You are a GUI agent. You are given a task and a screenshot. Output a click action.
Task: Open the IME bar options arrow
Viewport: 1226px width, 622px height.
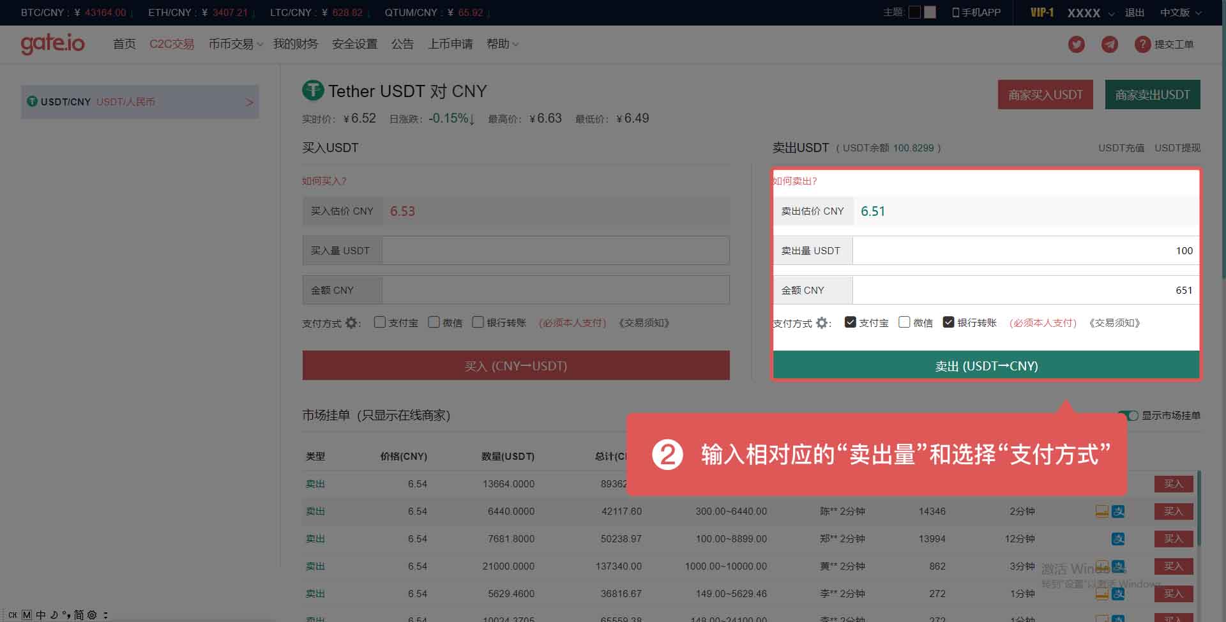[105, 615]
